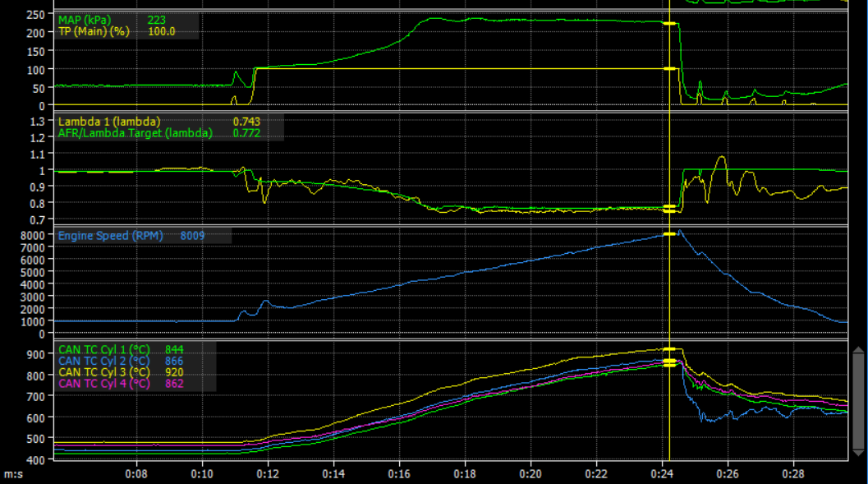Screen dimensions: 868x484
Task: Click the cursor marker on the Engine Speed trace
Action: tap(670, 234)
